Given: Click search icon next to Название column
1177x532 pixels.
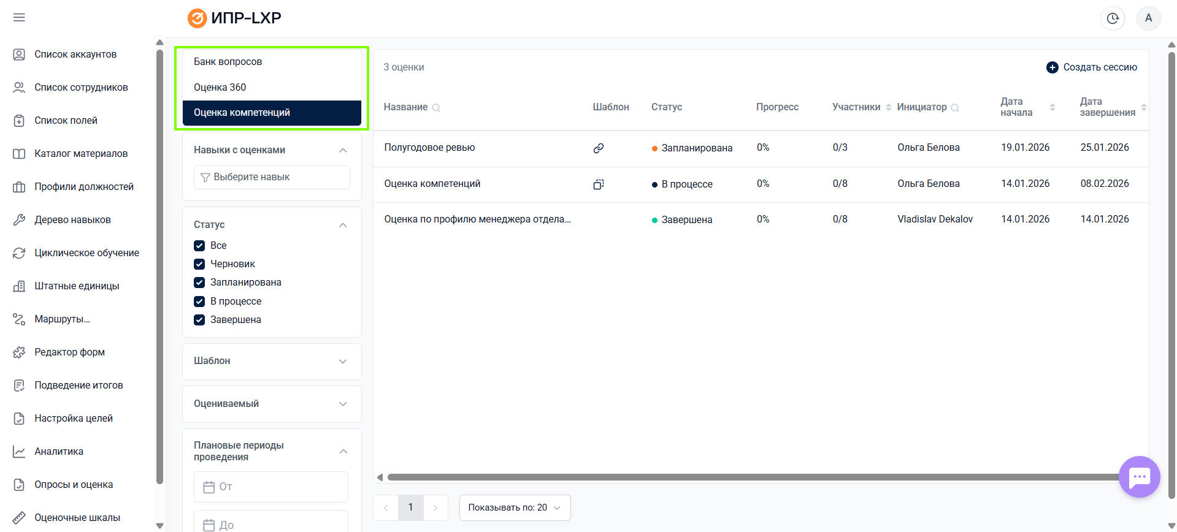Looking at the screenshot, I should (436, 108).
